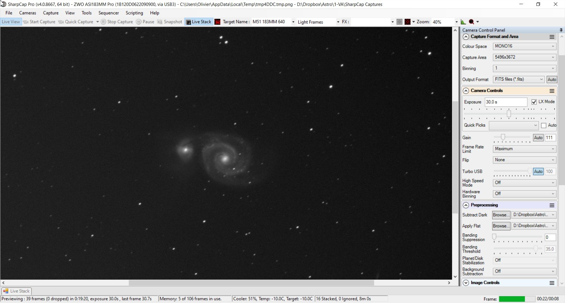Uncheck the LX Mode checkbox
The height and width of the screenshot is (303, 565).
534,102
